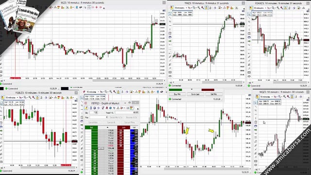Click the yellow data box icon in FGBLZ3 toolbar
This screenshot has height=175, width=311.
(x=3, y=97)
